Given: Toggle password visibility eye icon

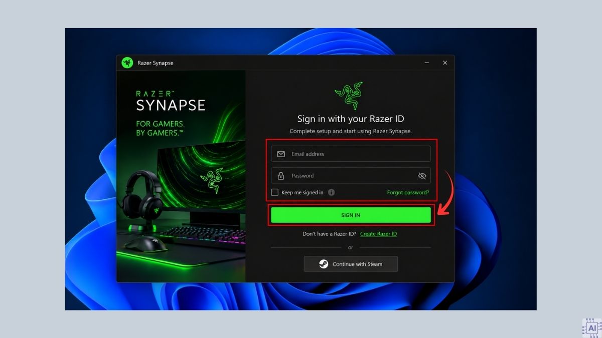Looking at the screenshot, I should 422,176.
